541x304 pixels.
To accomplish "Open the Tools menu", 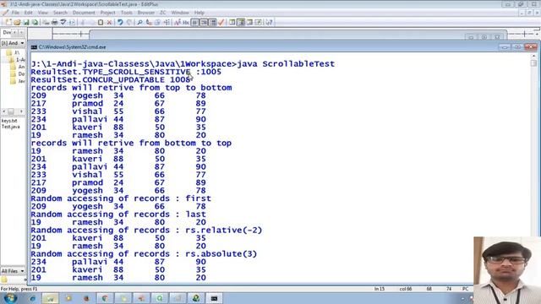I will coord(127,13).
